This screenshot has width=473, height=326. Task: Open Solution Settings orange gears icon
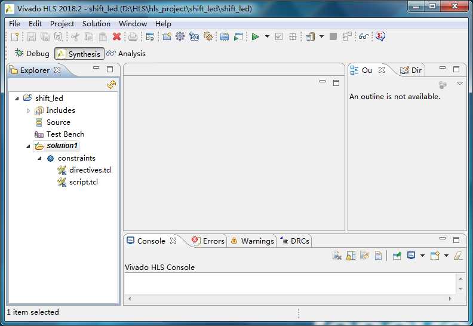point(208,36)
